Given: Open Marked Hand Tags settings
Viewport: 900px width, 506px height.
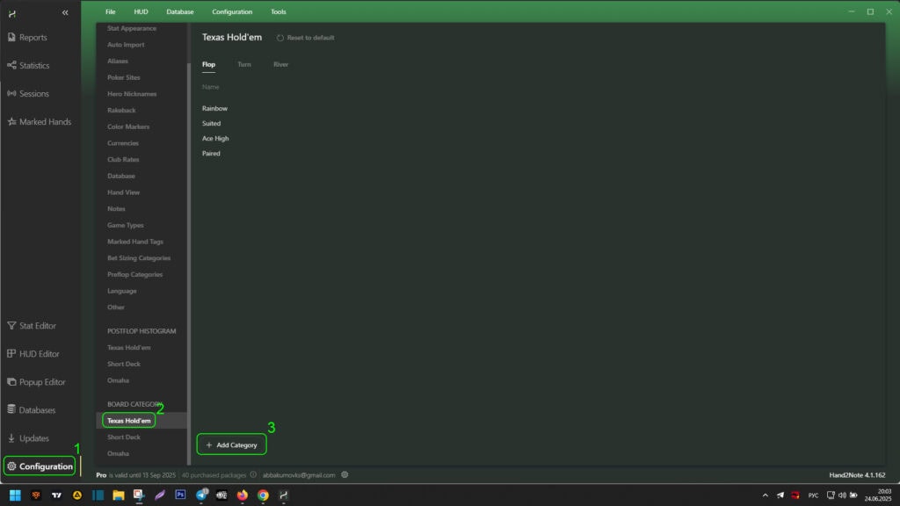Looking at the screenshot, I should tap(134, 242).
